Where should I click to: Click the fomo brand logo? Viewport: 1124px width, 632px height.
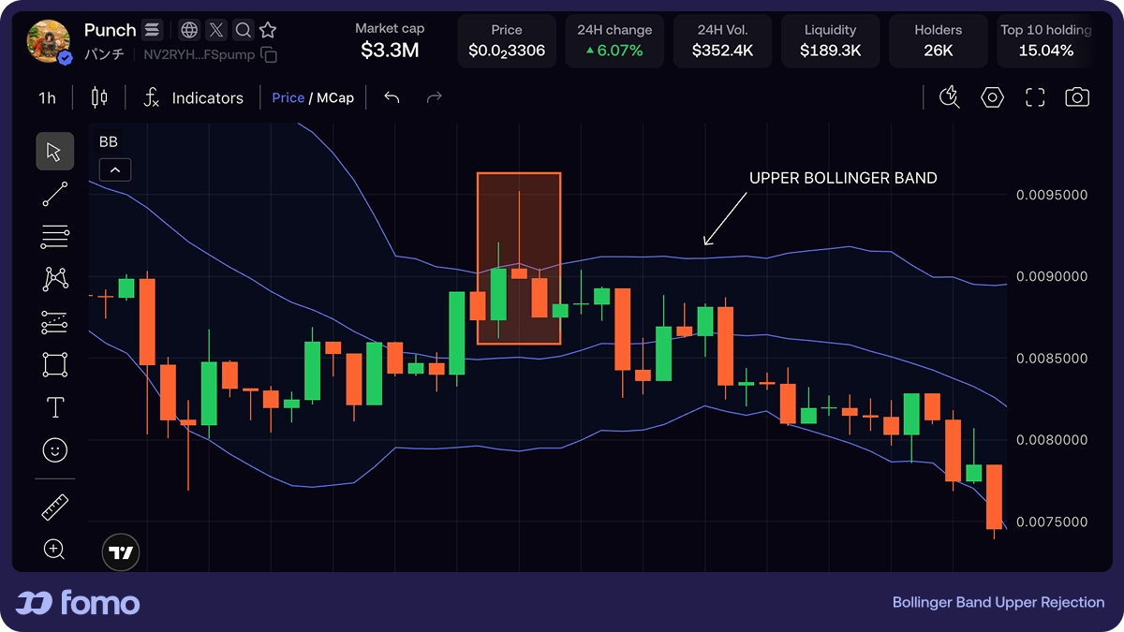pyautogui.click(x=78, y=603)
